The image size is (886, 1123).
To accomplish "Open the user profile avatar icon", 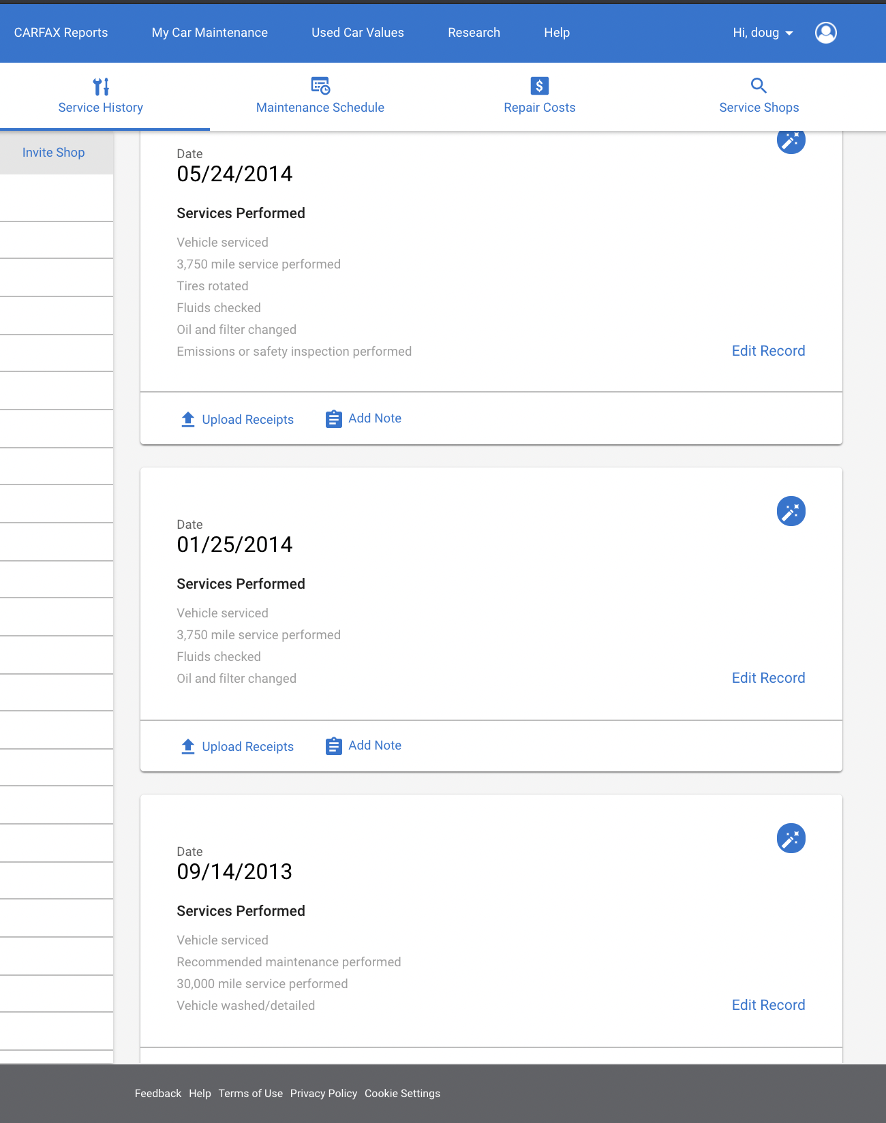I will tap(826, 33).
